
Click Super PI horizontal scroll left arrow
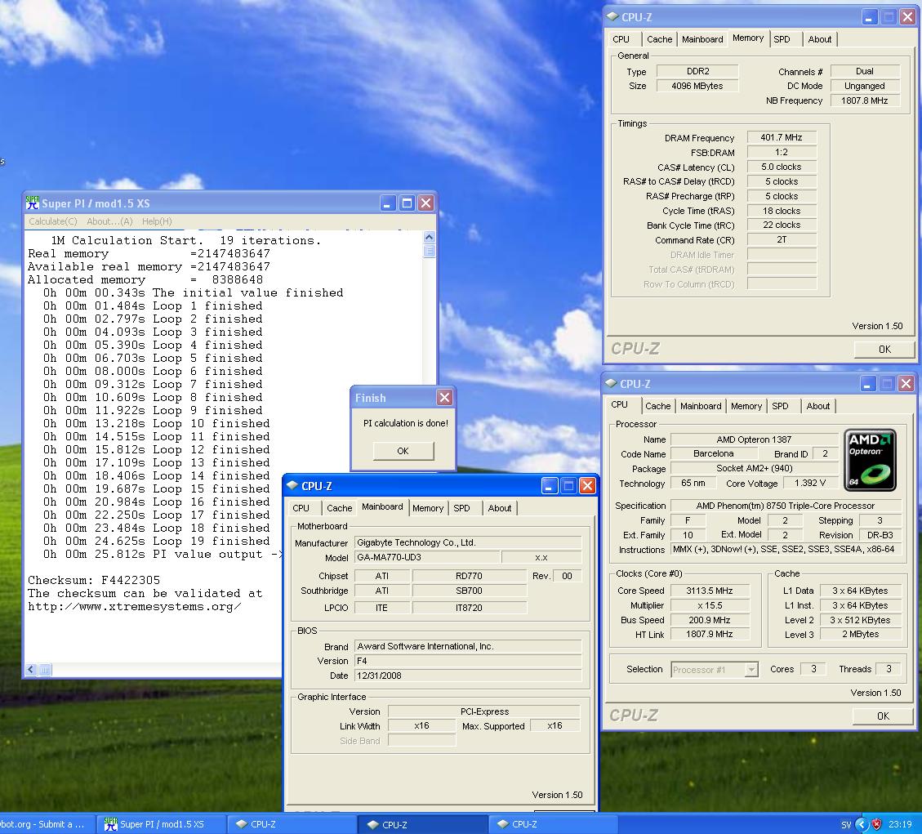31,669
